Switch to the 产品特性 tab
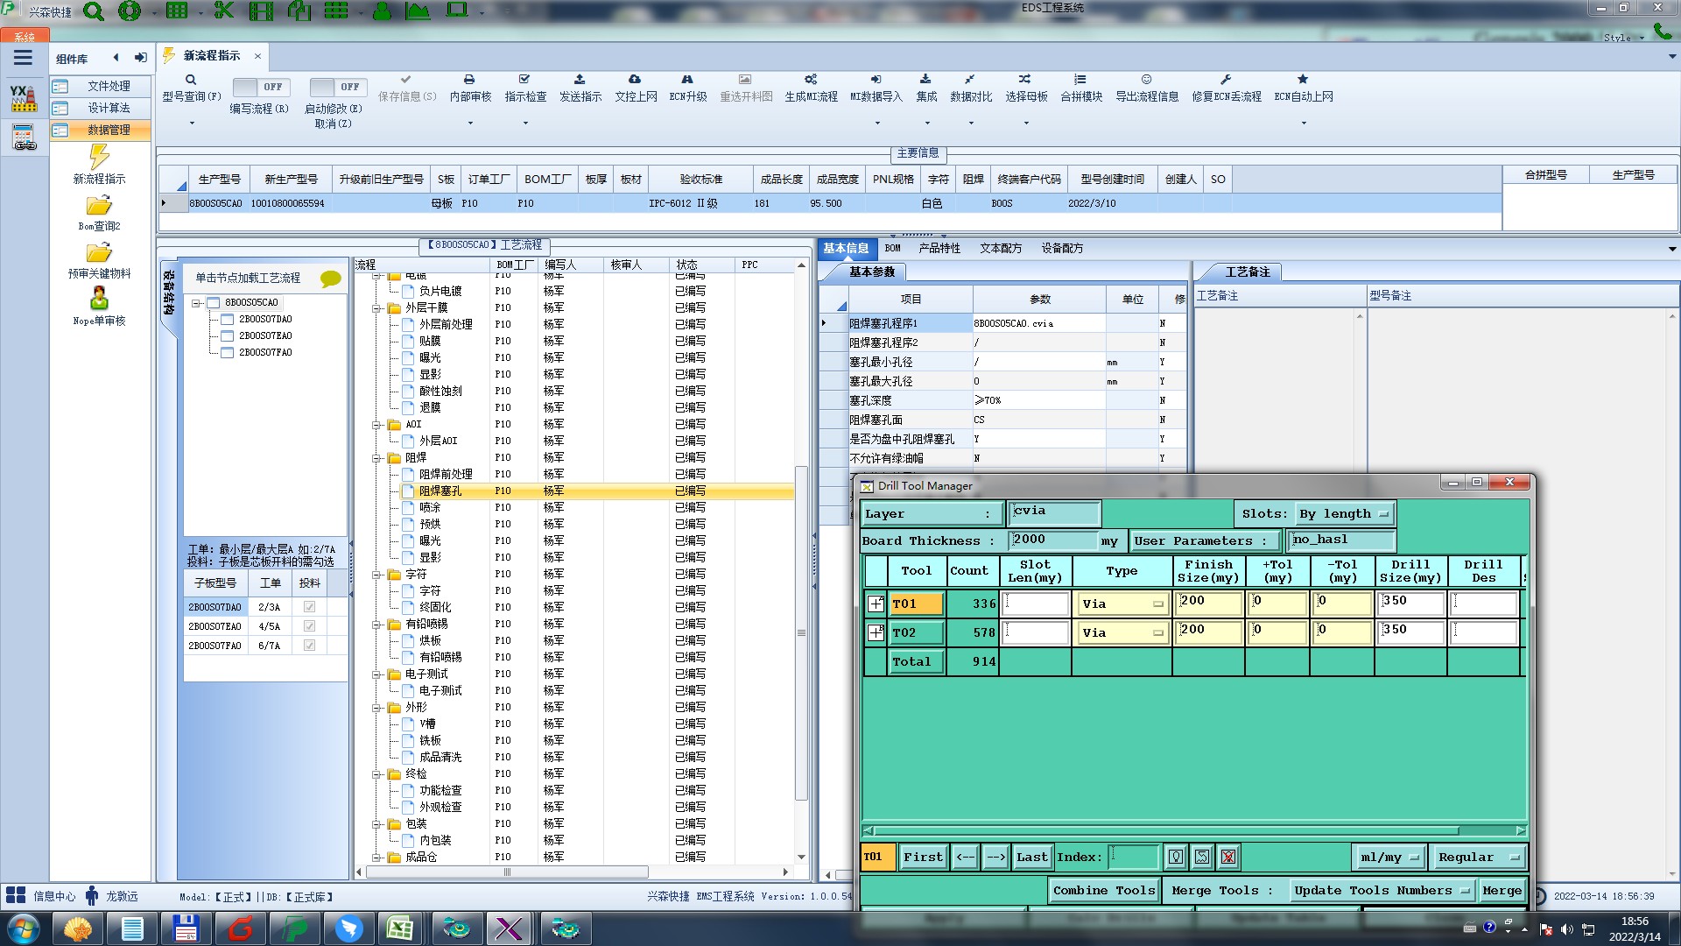 pos(939,249)
